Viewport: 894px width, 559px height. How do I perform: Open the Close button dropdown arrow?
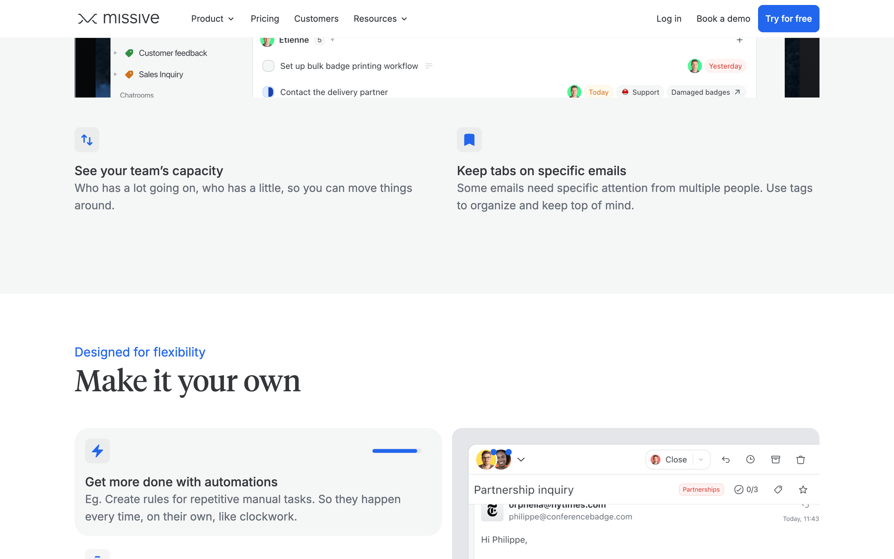pos(701,460)
